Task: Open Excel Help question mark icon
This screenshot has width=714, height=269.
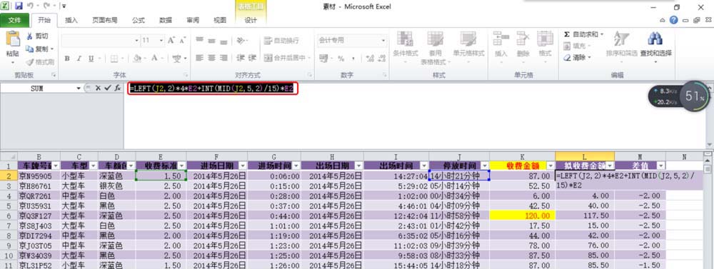Action: [674, 20]
